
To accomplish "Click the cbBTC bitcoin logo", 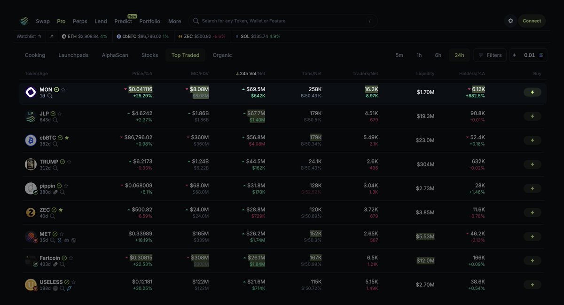I will pos(31,140).
